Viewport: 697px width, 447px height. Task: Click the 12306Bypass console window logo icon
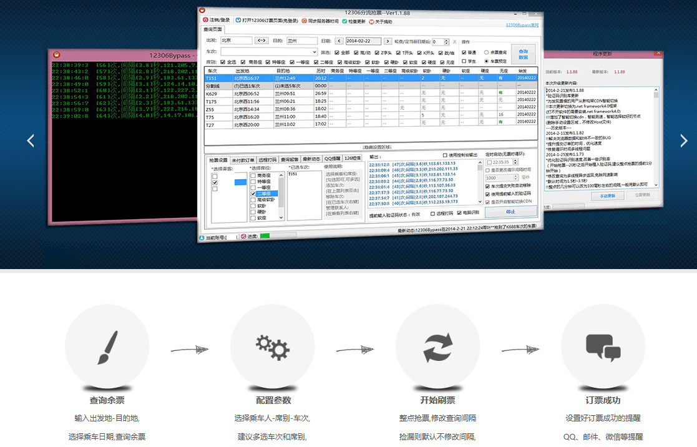click(x=56, y=55)
